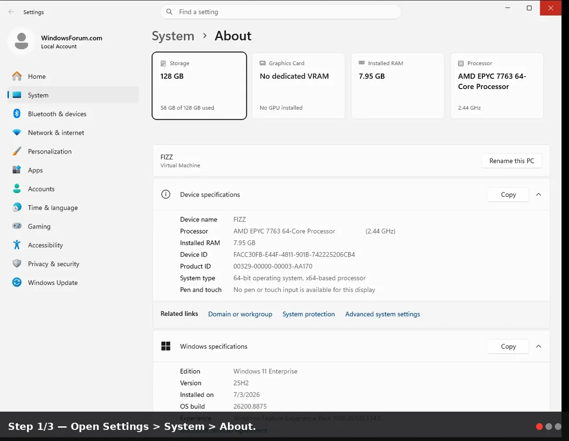Collapse the Windows specifications section
Viewport: 569px width, 441px height.
pyautogui.click(x=538, y=346)
